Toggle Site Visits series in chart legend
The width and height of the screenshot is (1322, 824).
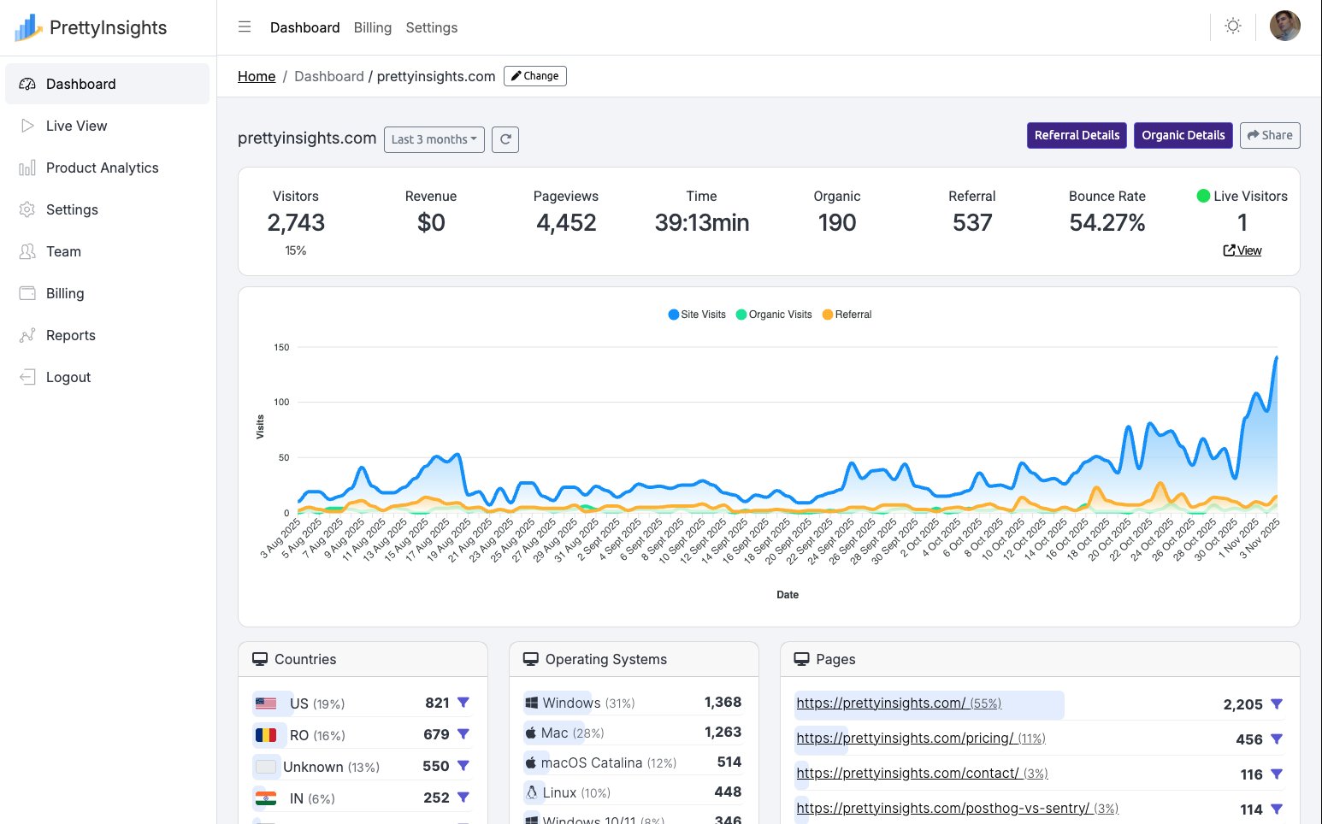697,315
